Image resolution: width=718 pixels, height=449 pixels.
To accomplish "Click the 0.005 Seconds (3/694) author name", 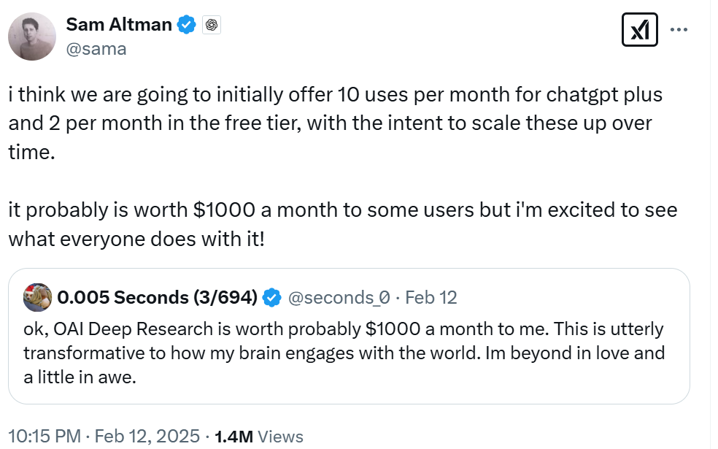I will 157,297.
